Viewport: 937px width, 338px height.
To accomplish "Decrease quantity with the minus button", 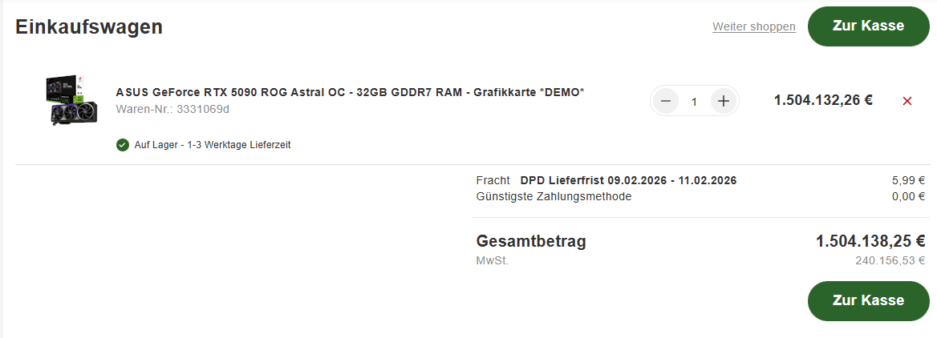I will 665,101.
